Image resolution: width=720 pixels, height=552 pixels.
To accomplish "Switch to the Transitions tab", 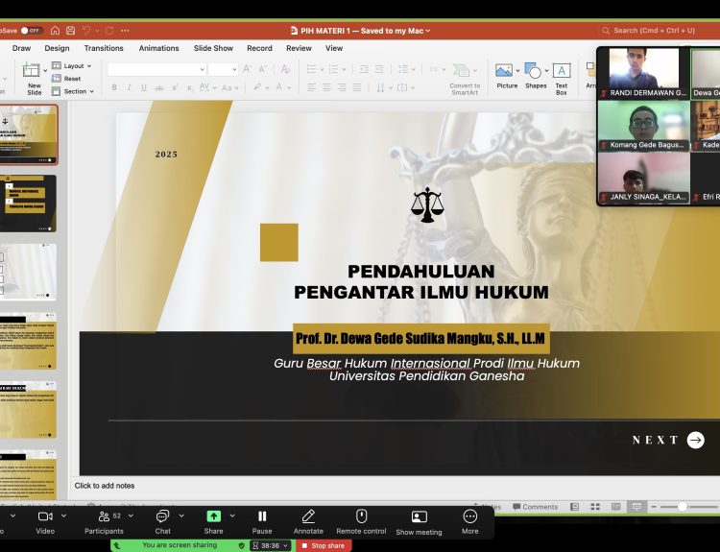I will point(104,48).
